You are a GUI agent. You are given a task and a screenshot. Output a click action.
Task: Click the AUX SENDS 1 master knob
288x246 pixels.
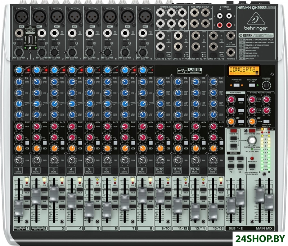click(x=231, y=99)
